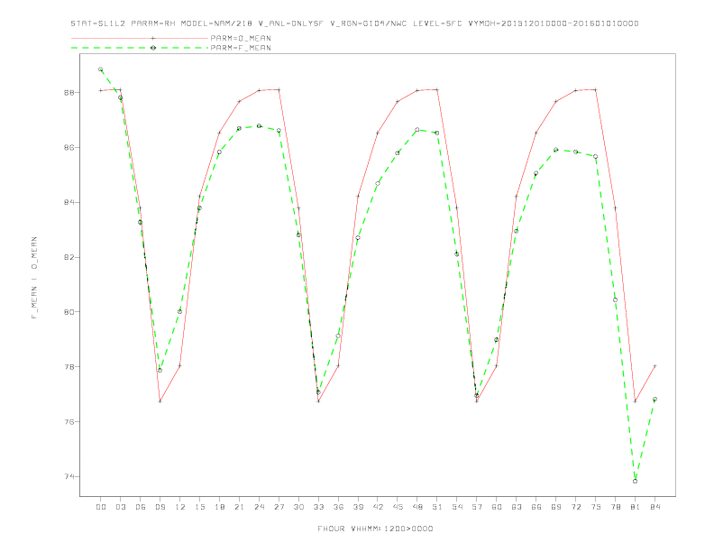Select the PARM=F_MEAN legend label

coord(241,48)
